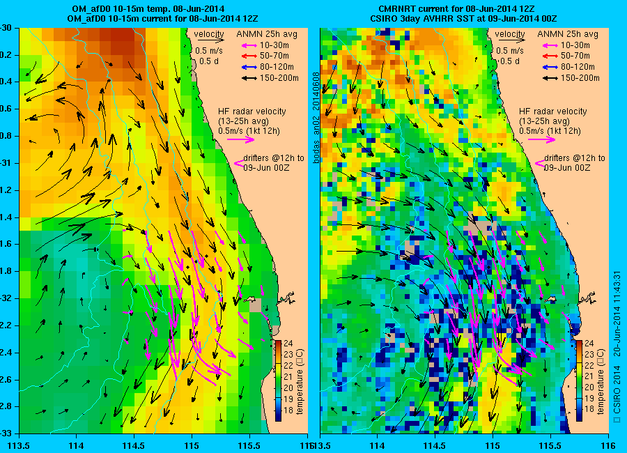Click '50-70m' legend text in left panel

pyautogui.click(x=274, y=56)
